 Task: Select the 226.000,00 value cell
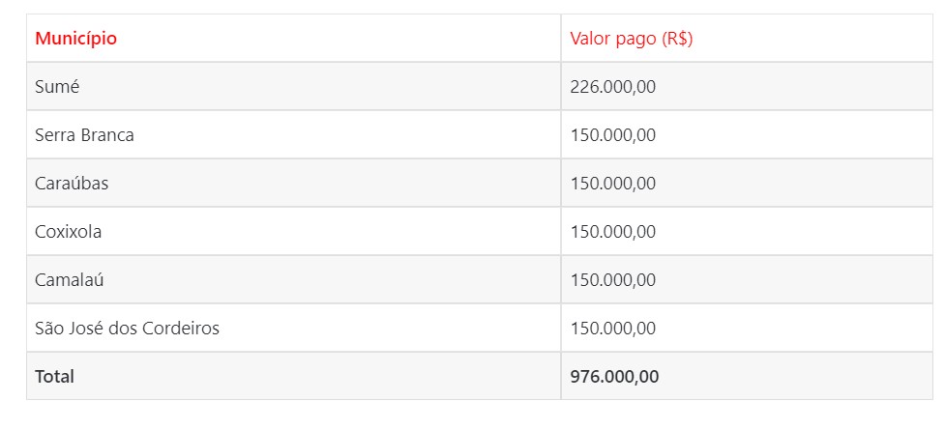coord(747,87)
